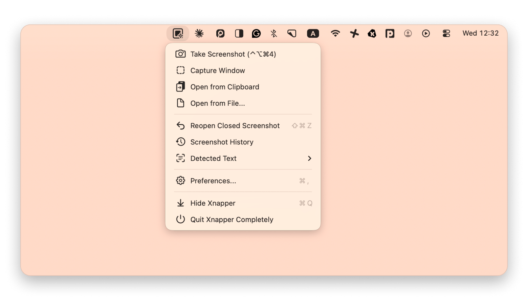Click the ⌘, shortcut next to Preferences
The width and height of the screenshot is (528, 303).
304,181
